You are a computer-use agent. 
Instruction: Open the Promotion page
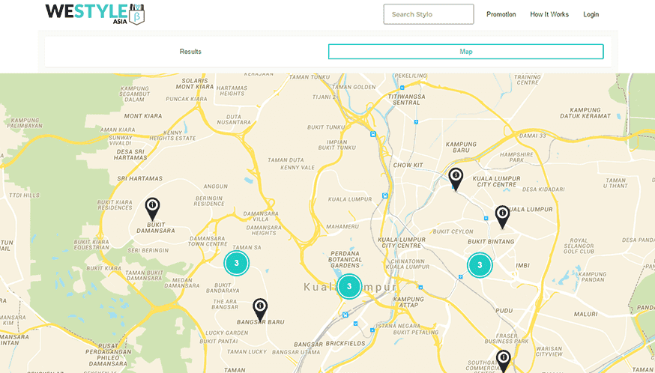501,14
